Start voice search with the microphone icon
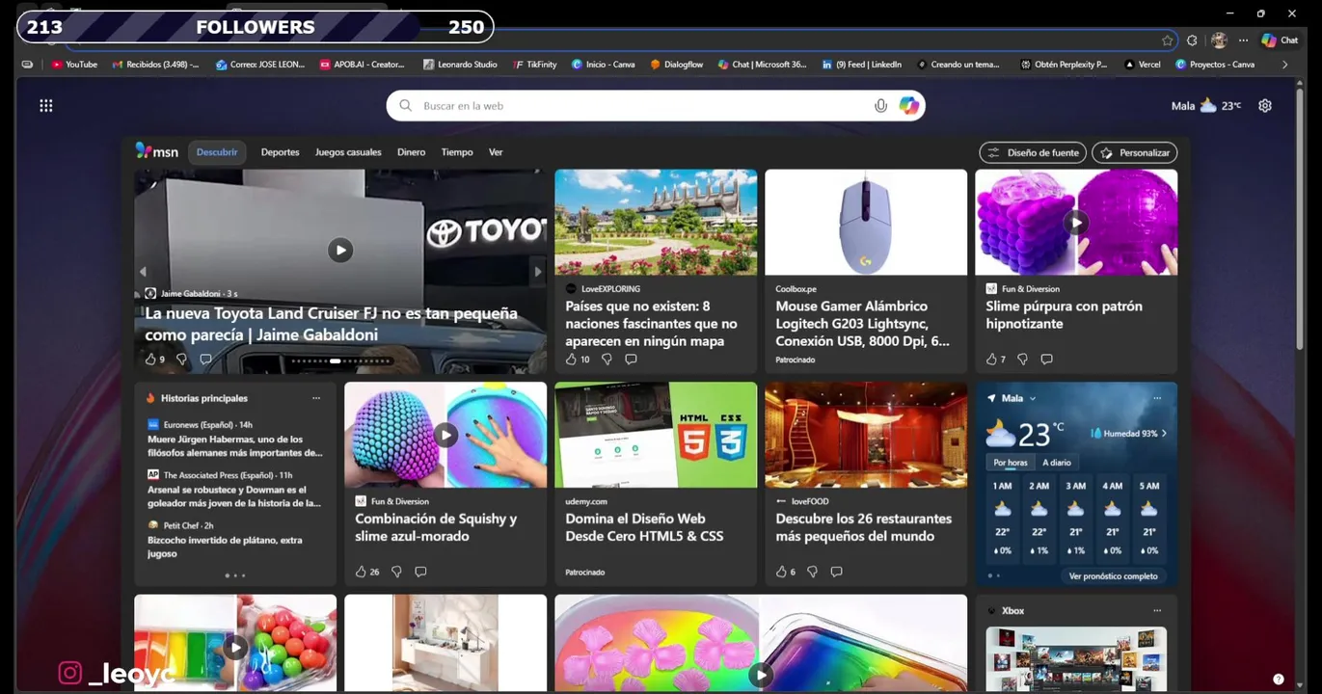 coord(880,106)
